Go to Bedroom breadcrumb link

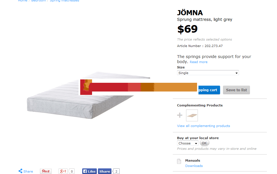39,1
